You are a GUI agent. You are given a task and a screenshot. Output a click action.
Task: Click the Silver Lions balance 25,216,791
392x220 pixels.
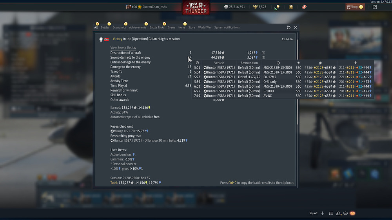pyautogui.click(x=234, y=7)
